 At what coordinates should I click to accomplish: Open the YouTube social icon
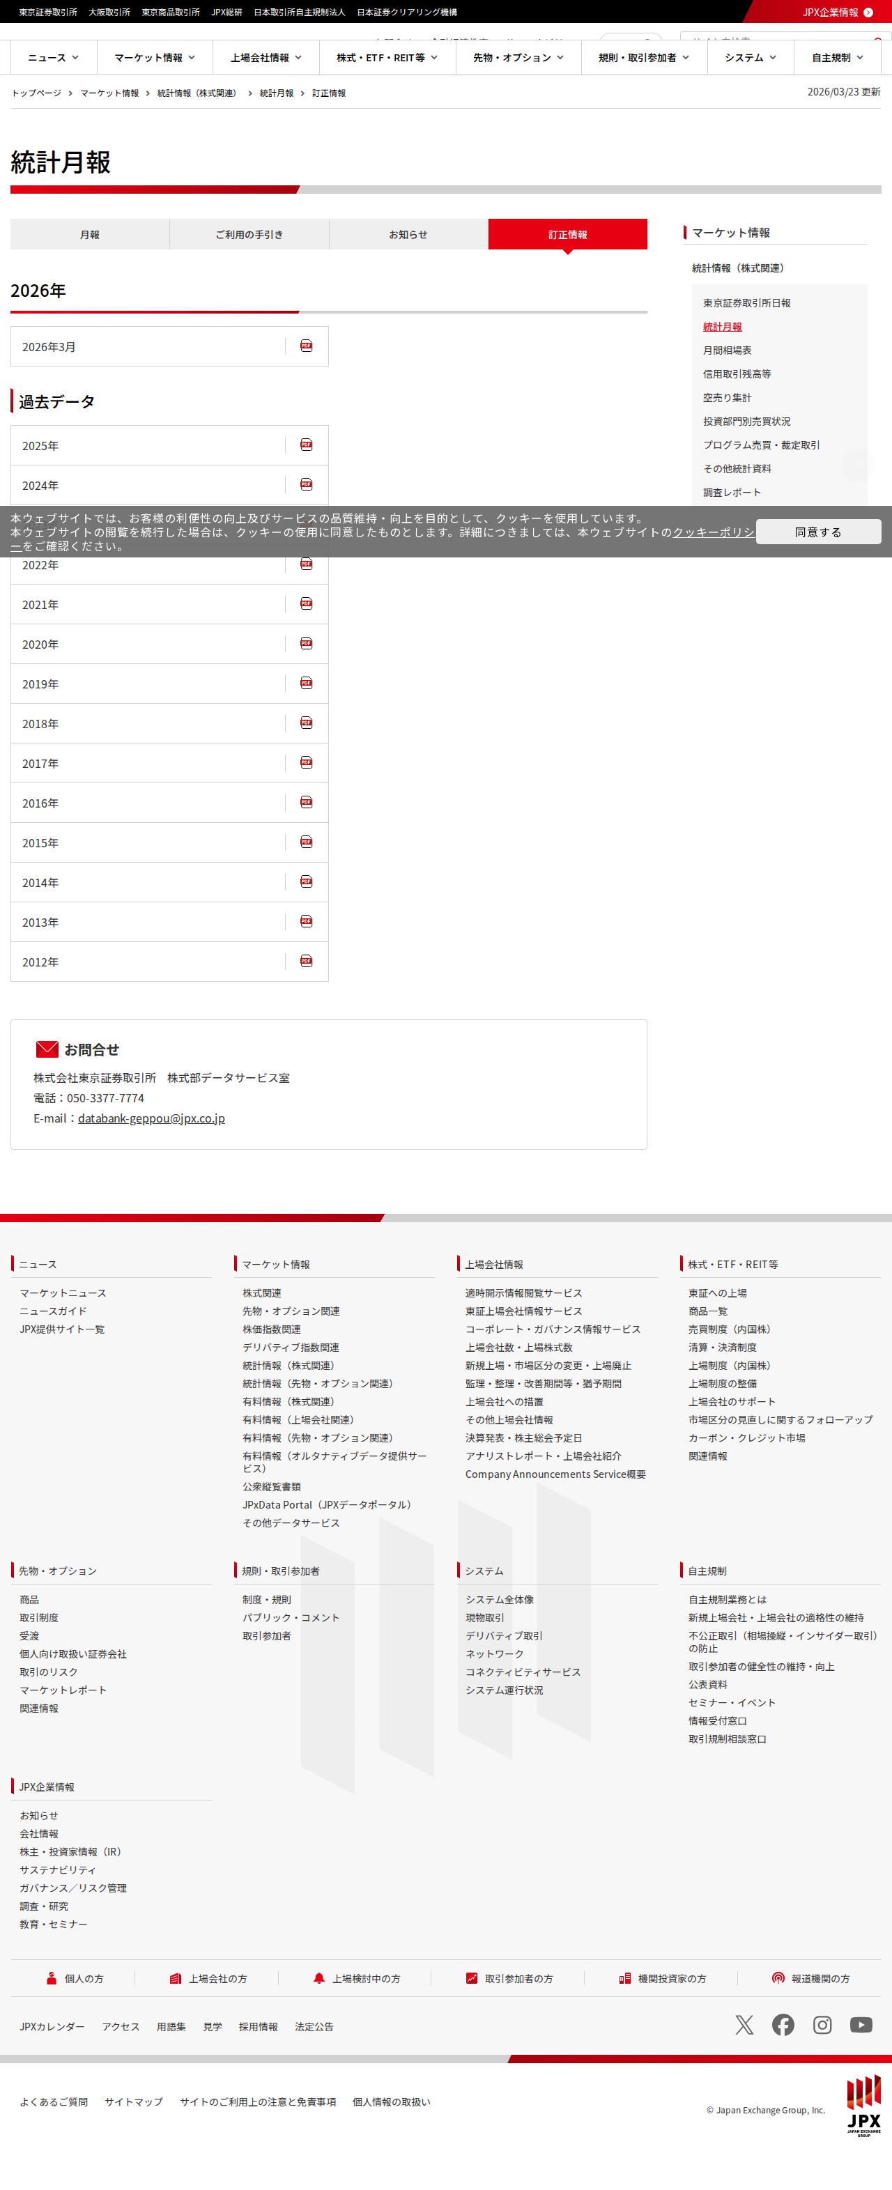tap(861, 2025)
